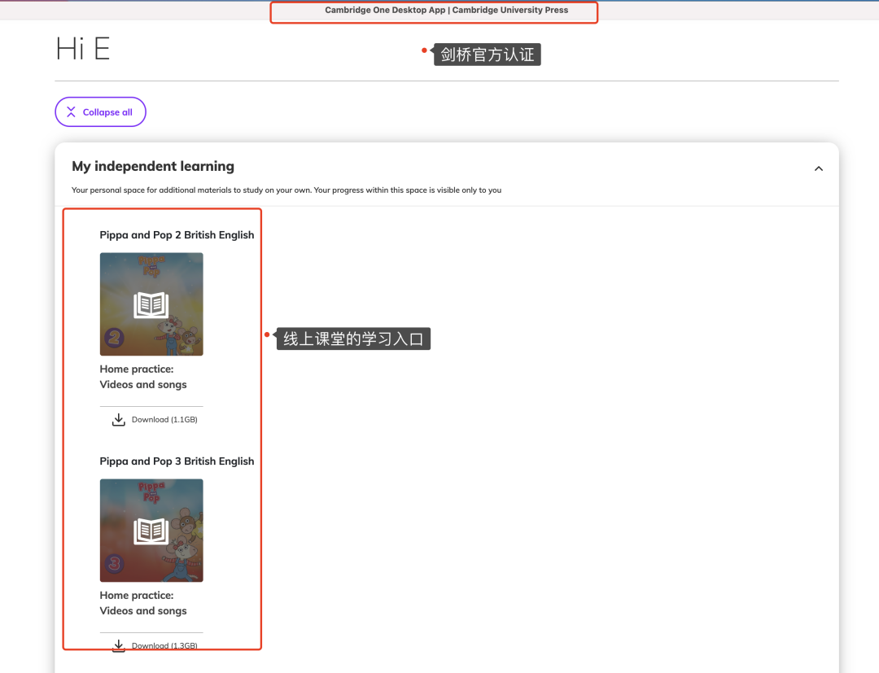879x673 pixels.
Task: Click the Hi E greeting text
Action: click(x=83, y=49)
